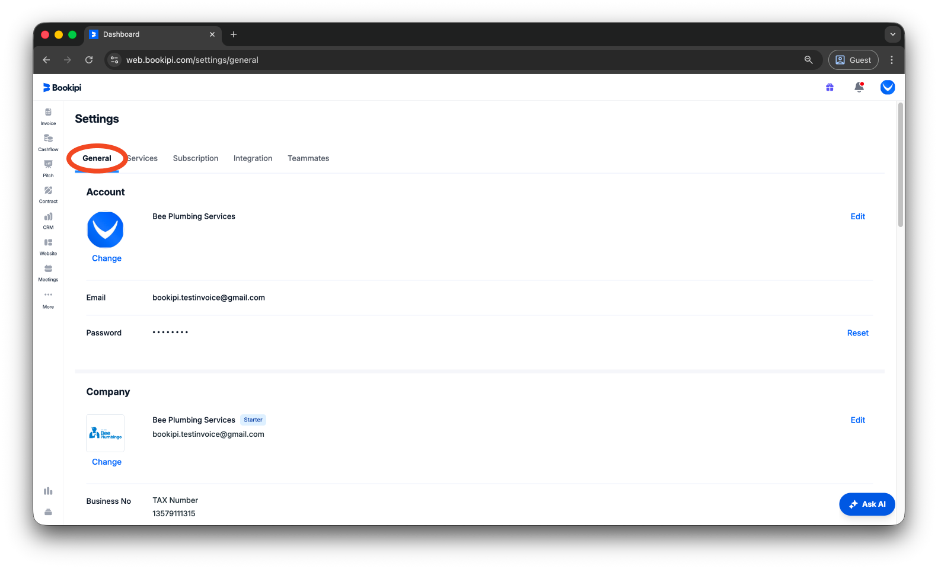The width and height of the screenshot is (938, 569).
Task: Click the TAX Number value 13579111315
Action: tap(174, 513)
